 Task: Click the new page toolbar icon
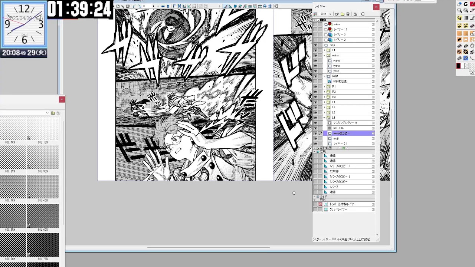click(118, 6)
